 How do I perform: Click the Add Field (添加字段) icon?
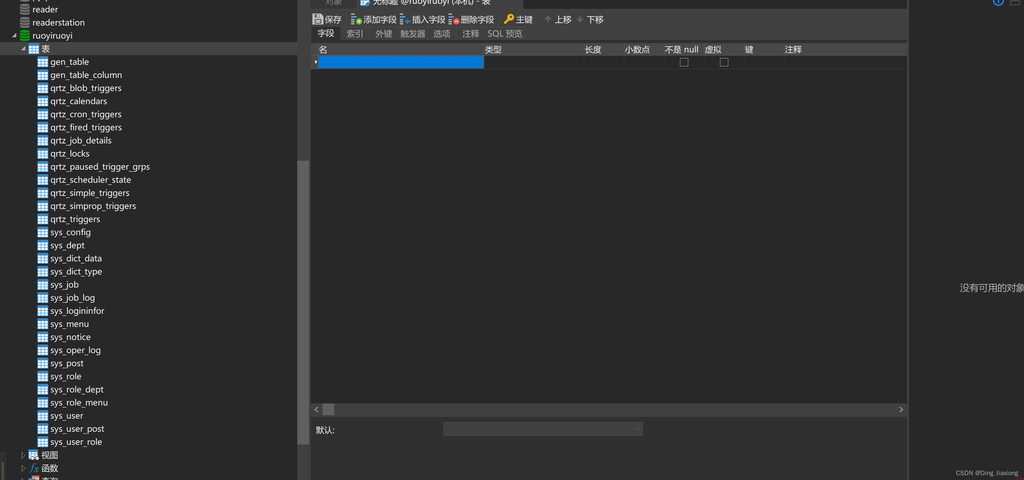click(x=356, y=19)
